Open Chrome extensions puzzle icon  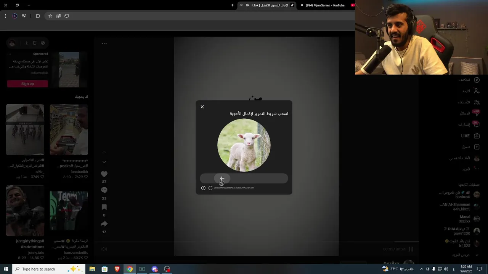pos(37,16)
